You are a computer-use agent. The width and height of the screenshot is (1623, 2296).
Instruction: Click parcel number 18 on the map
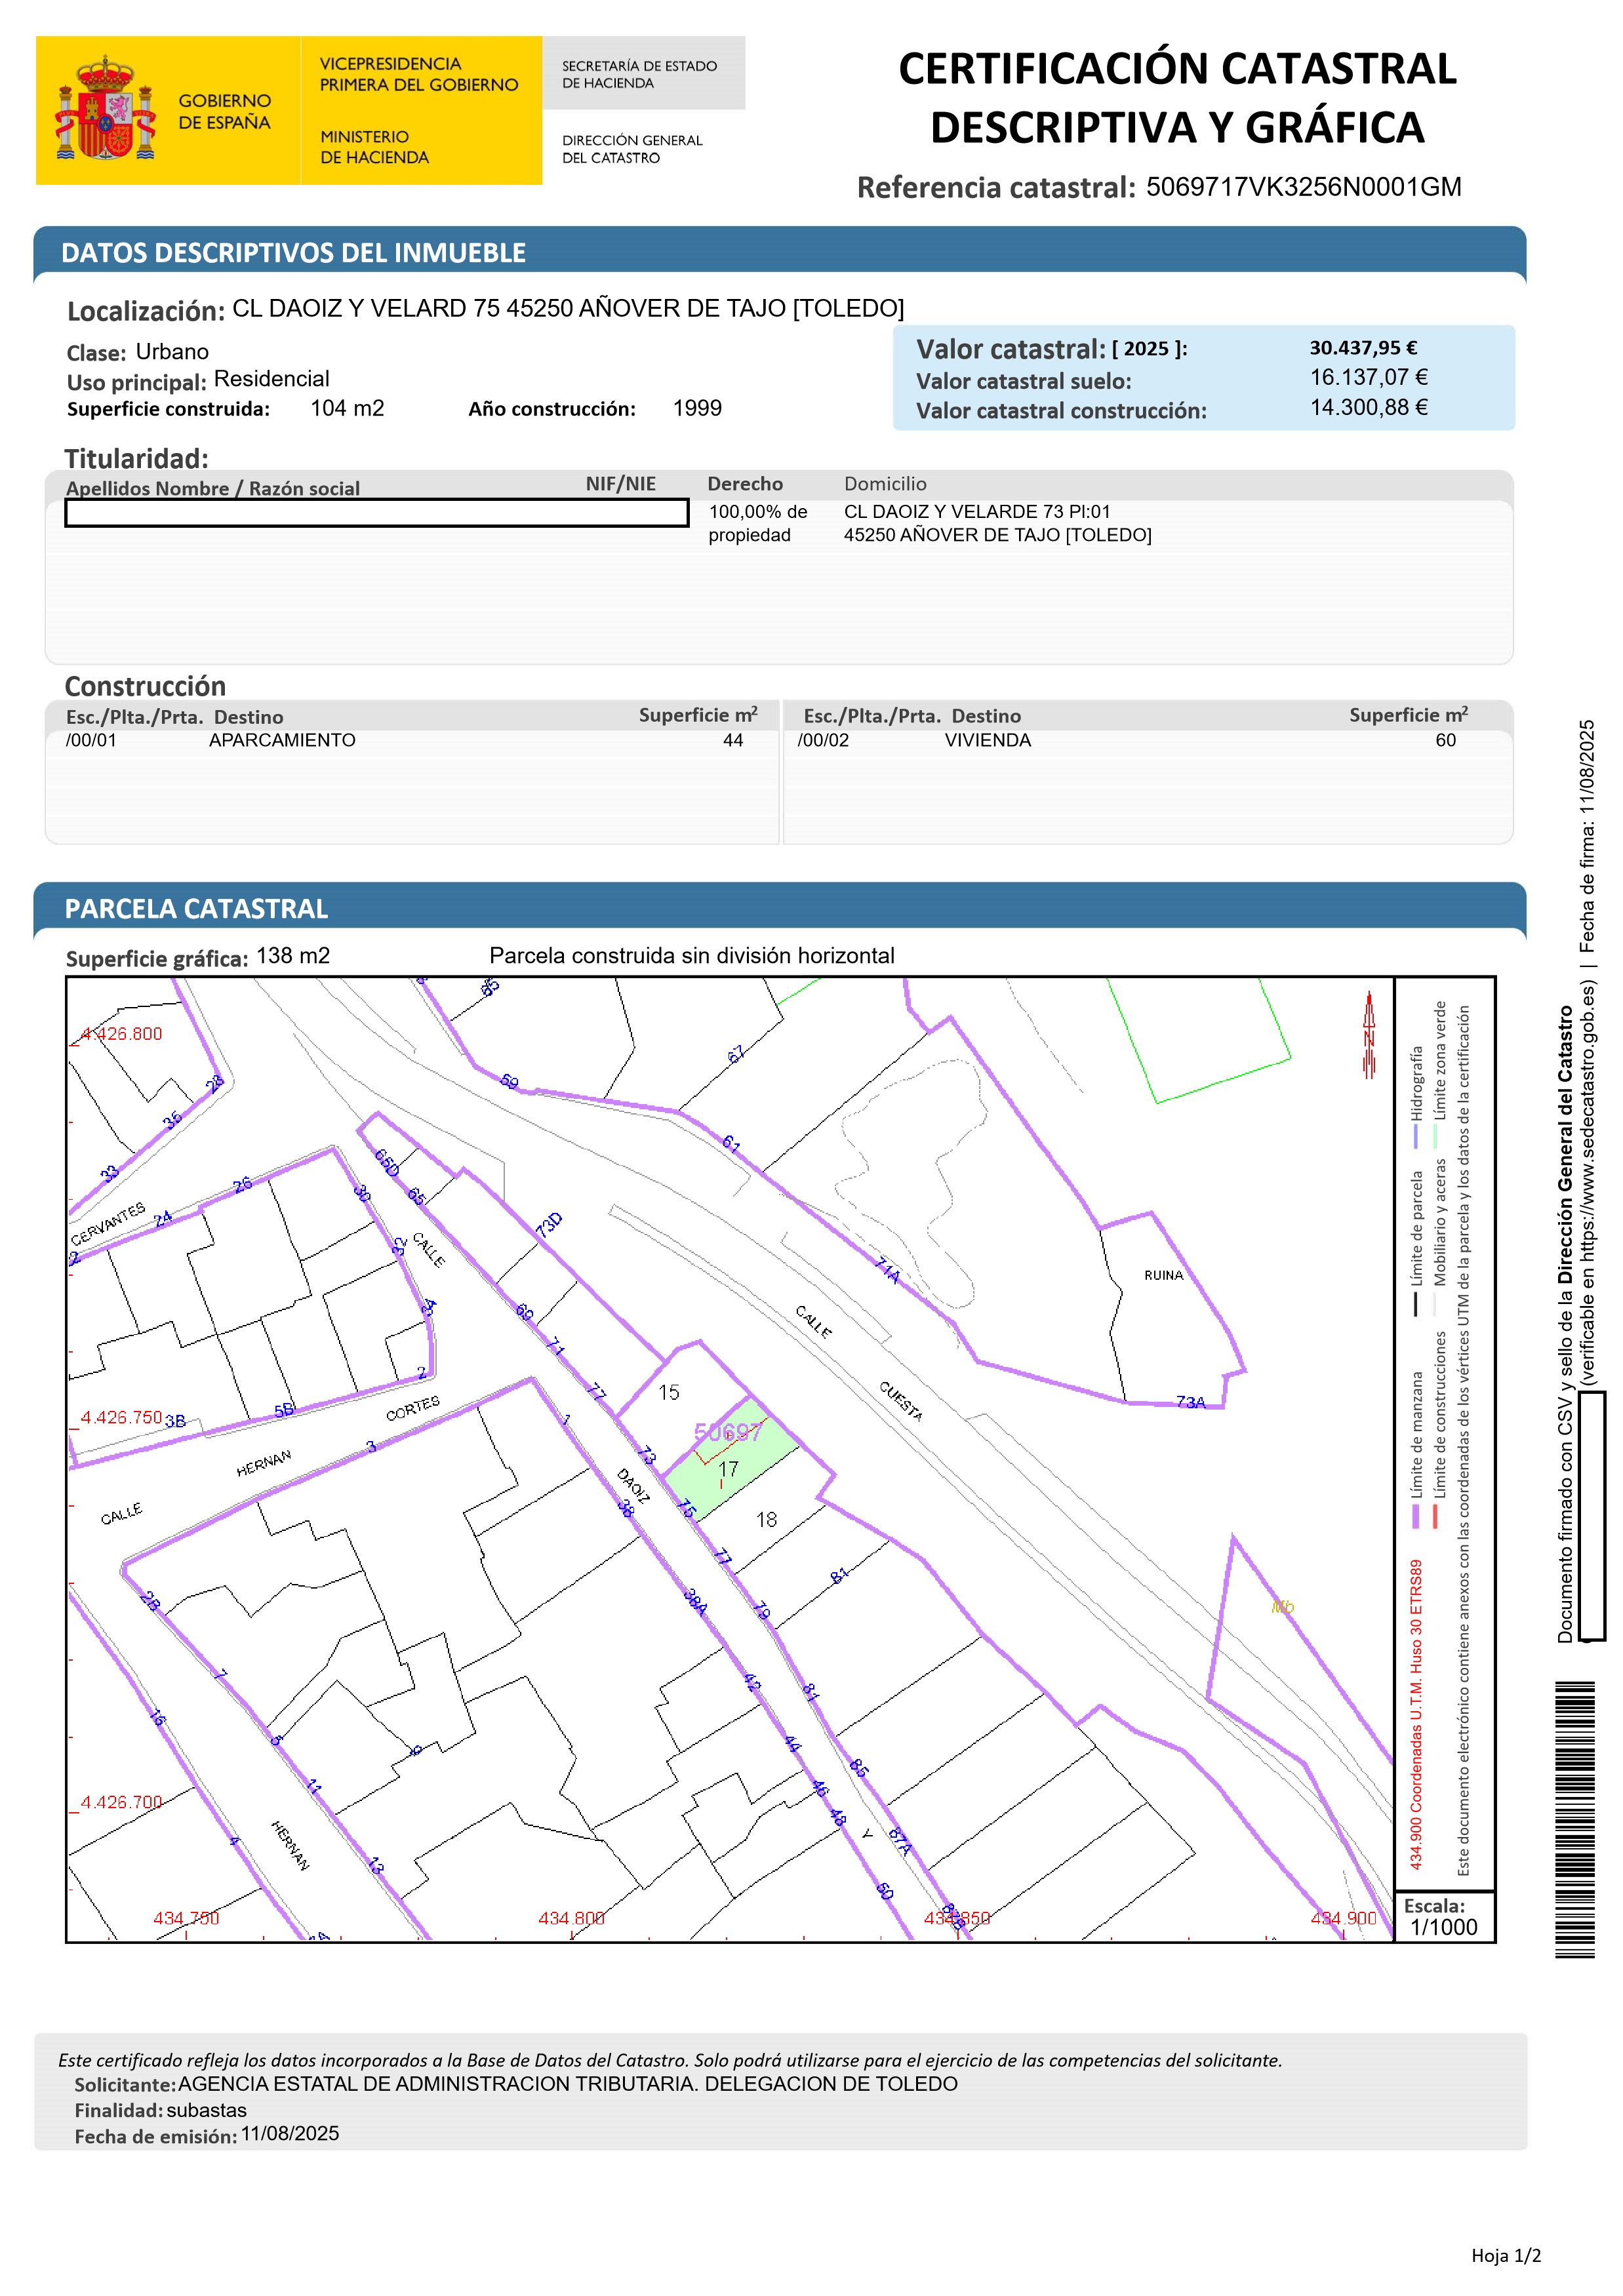[766, 1519]
